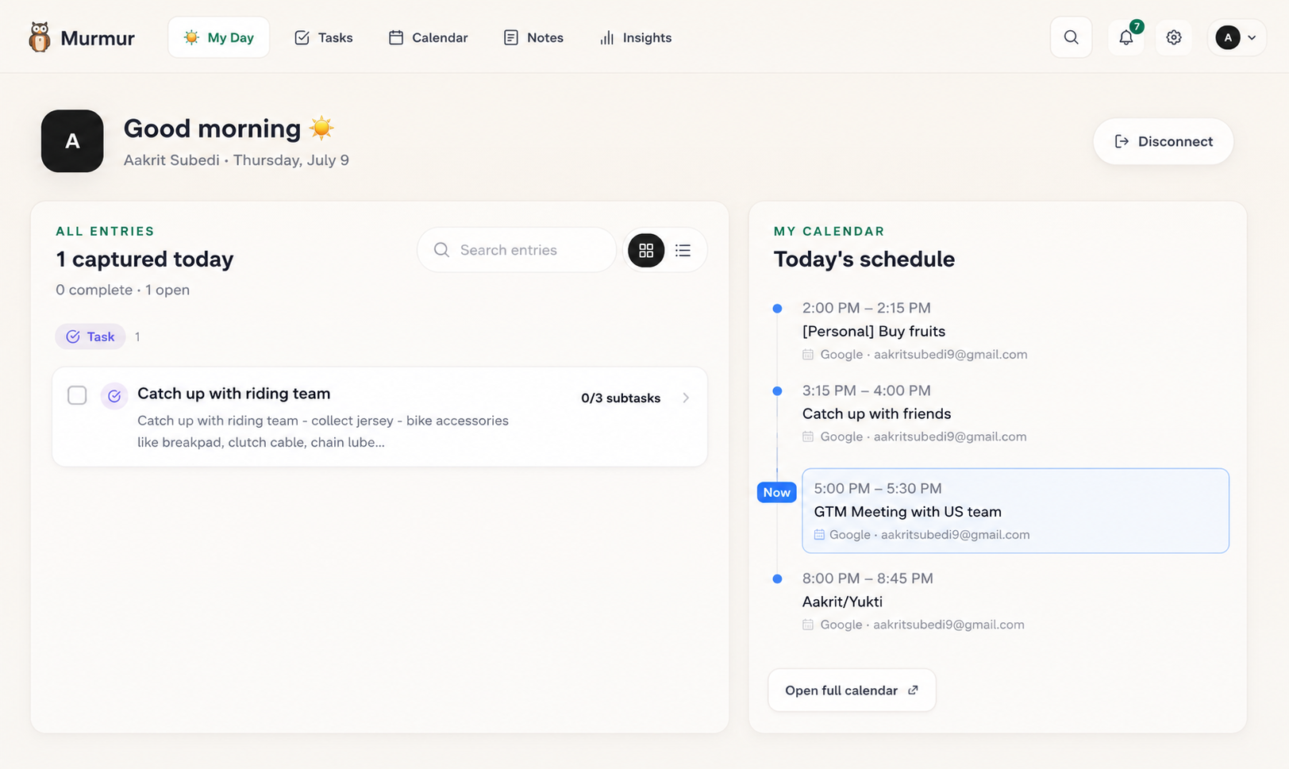Click the 5:00 PM – 5:30 PM time text
The image size is (1289, 769).
click(878, 489)
